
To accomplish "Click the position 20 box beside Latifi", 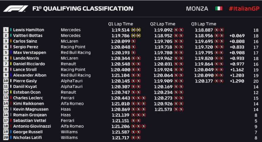I will pos(6,138).
